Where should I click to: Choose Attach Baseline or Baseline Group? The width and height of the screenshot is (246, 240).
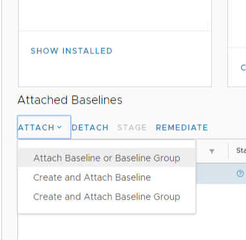[107, 158]
